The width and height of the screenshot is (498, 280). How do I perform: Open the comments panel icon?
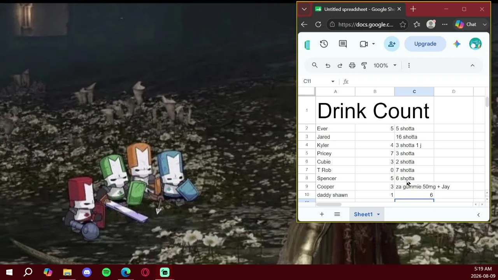click(x=343, y=44)
